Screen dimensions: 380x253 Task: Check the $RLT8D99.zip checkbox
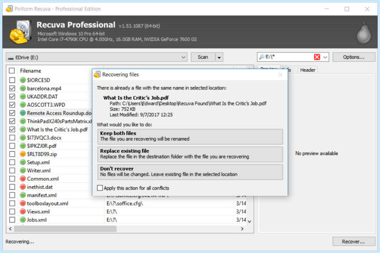click(12, 154)
